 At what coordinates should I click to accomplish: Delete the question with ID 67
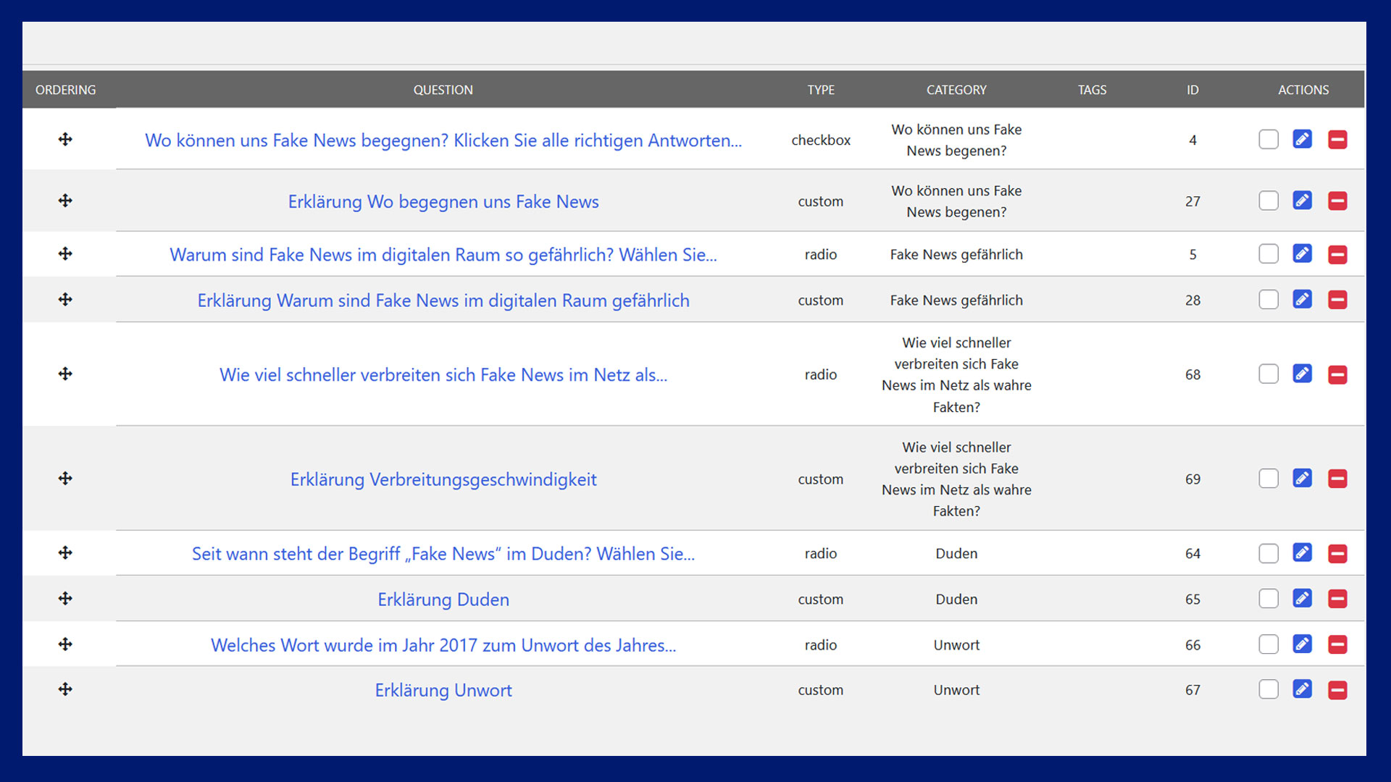click(x=1337, y=690)
